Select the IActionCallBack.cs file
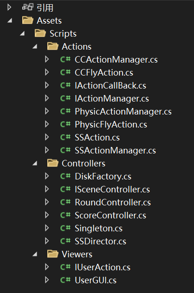Image resolution: width=194 pixels, height=293 pixels. pos(110,86)
